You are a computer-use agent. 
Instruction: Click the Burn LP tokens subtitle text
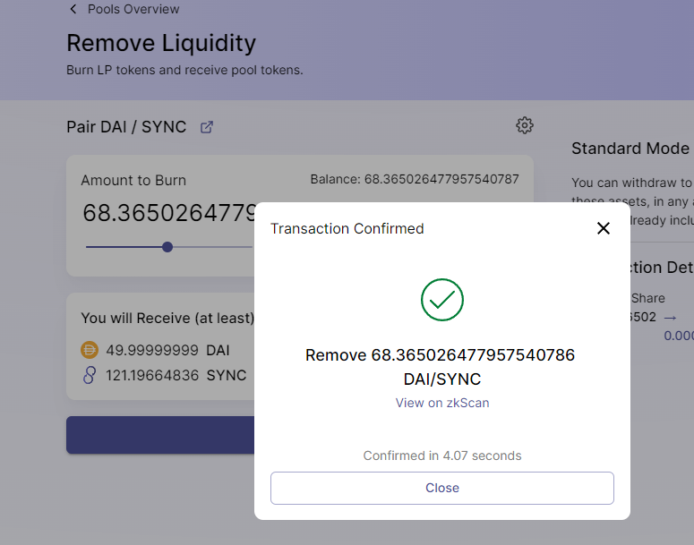point(184,71)
